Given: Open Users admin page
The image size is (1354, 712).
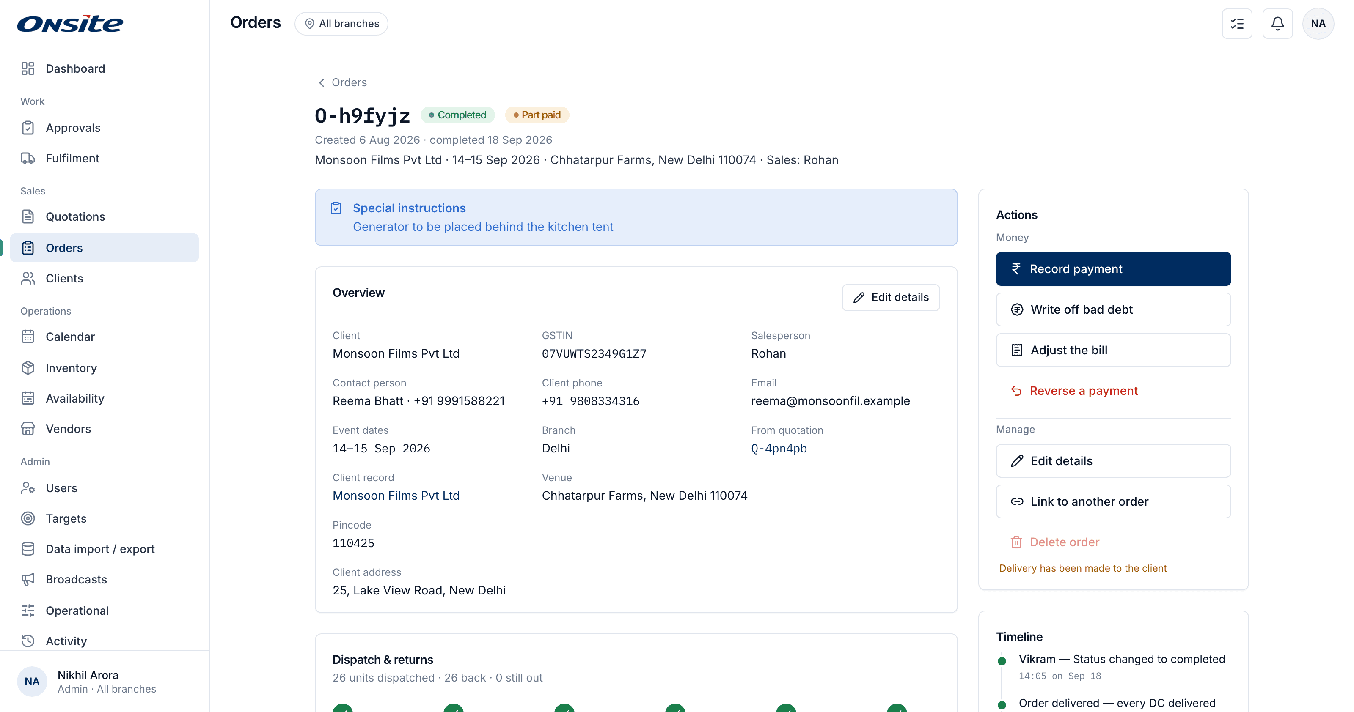Looking at the screenshot, I should tap(104, 488).
